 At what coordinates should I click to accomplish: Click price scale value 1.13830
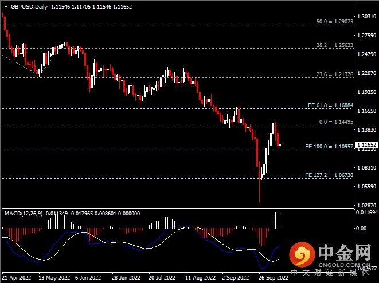point(367,129)
